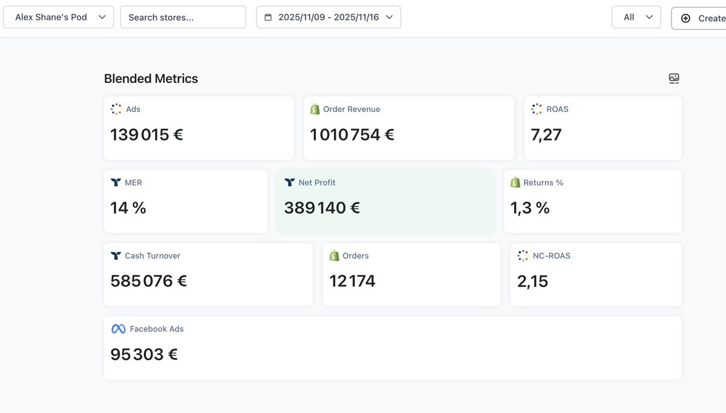This screenshot has height=413, width=726.
Task: Click the NC-ROAS label
Action: point(551,256)
